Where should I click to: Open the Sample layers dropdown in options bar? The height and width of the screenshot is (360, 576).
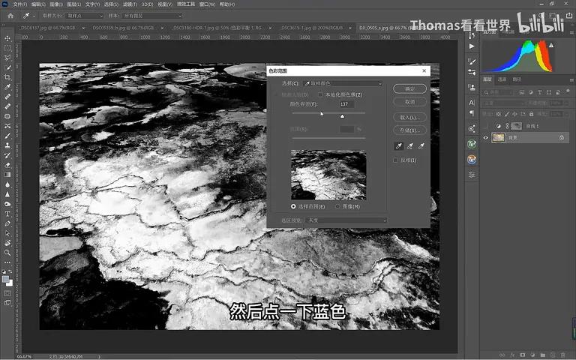click(152, 16)
